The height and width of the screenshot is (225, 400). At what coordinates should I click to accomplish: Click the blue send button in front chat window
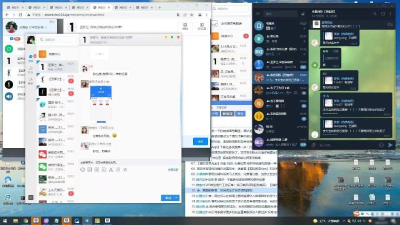[168, 197]
